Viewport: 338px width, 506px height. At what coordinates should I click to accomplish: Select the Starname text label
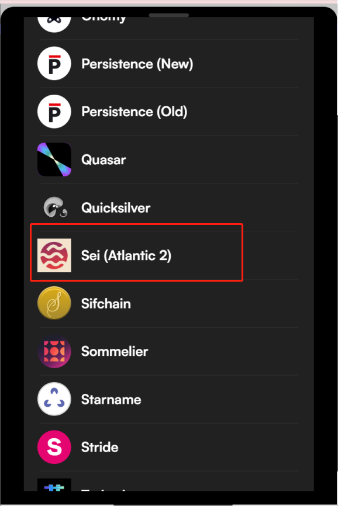pos(111,400)
